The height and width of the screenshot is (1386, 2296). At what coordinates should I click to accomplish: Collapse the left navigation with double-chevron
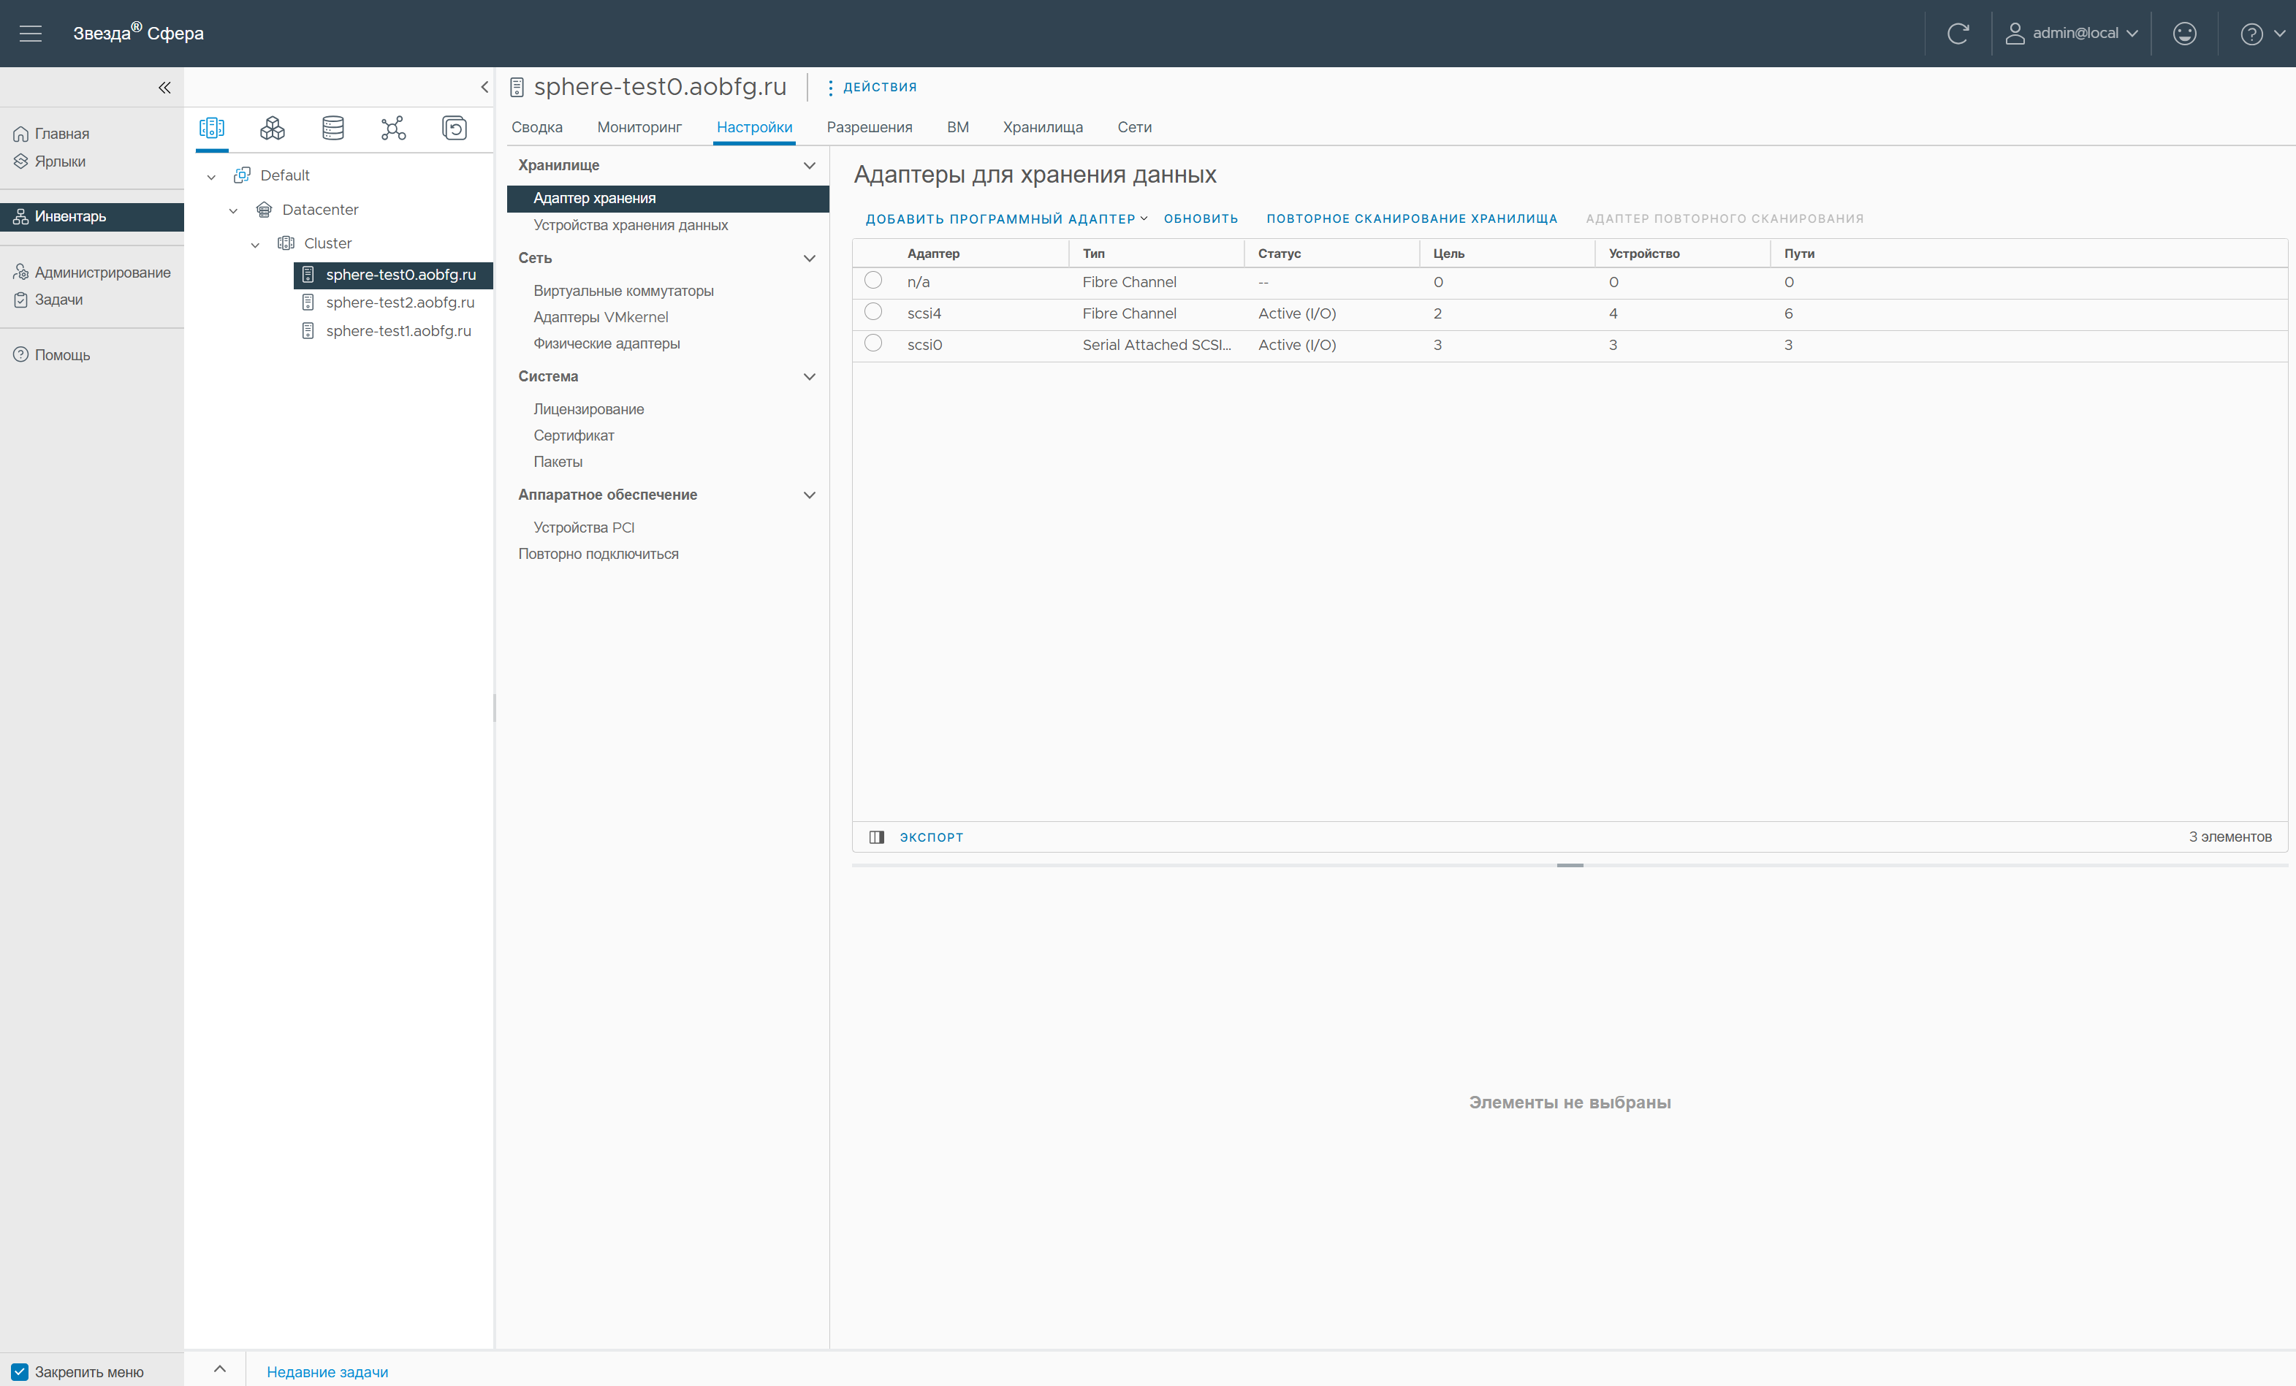pyautogui.click(x=164, y=88)
